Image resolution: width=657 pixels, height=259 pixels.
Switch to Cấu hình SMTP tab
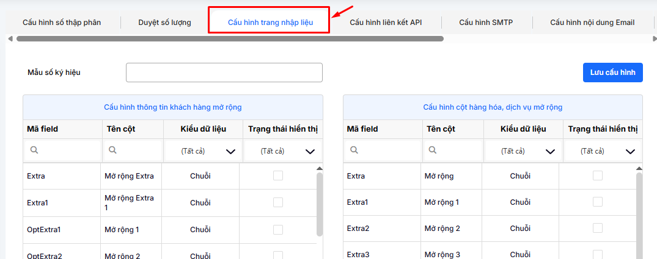click(x=486, y=23)
